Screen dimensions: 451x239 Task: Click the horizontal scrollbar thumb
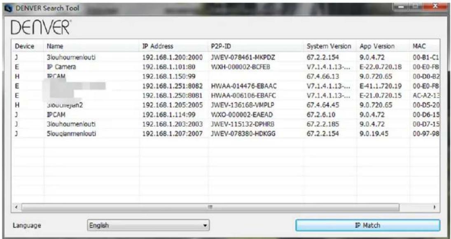coord(210,207)
